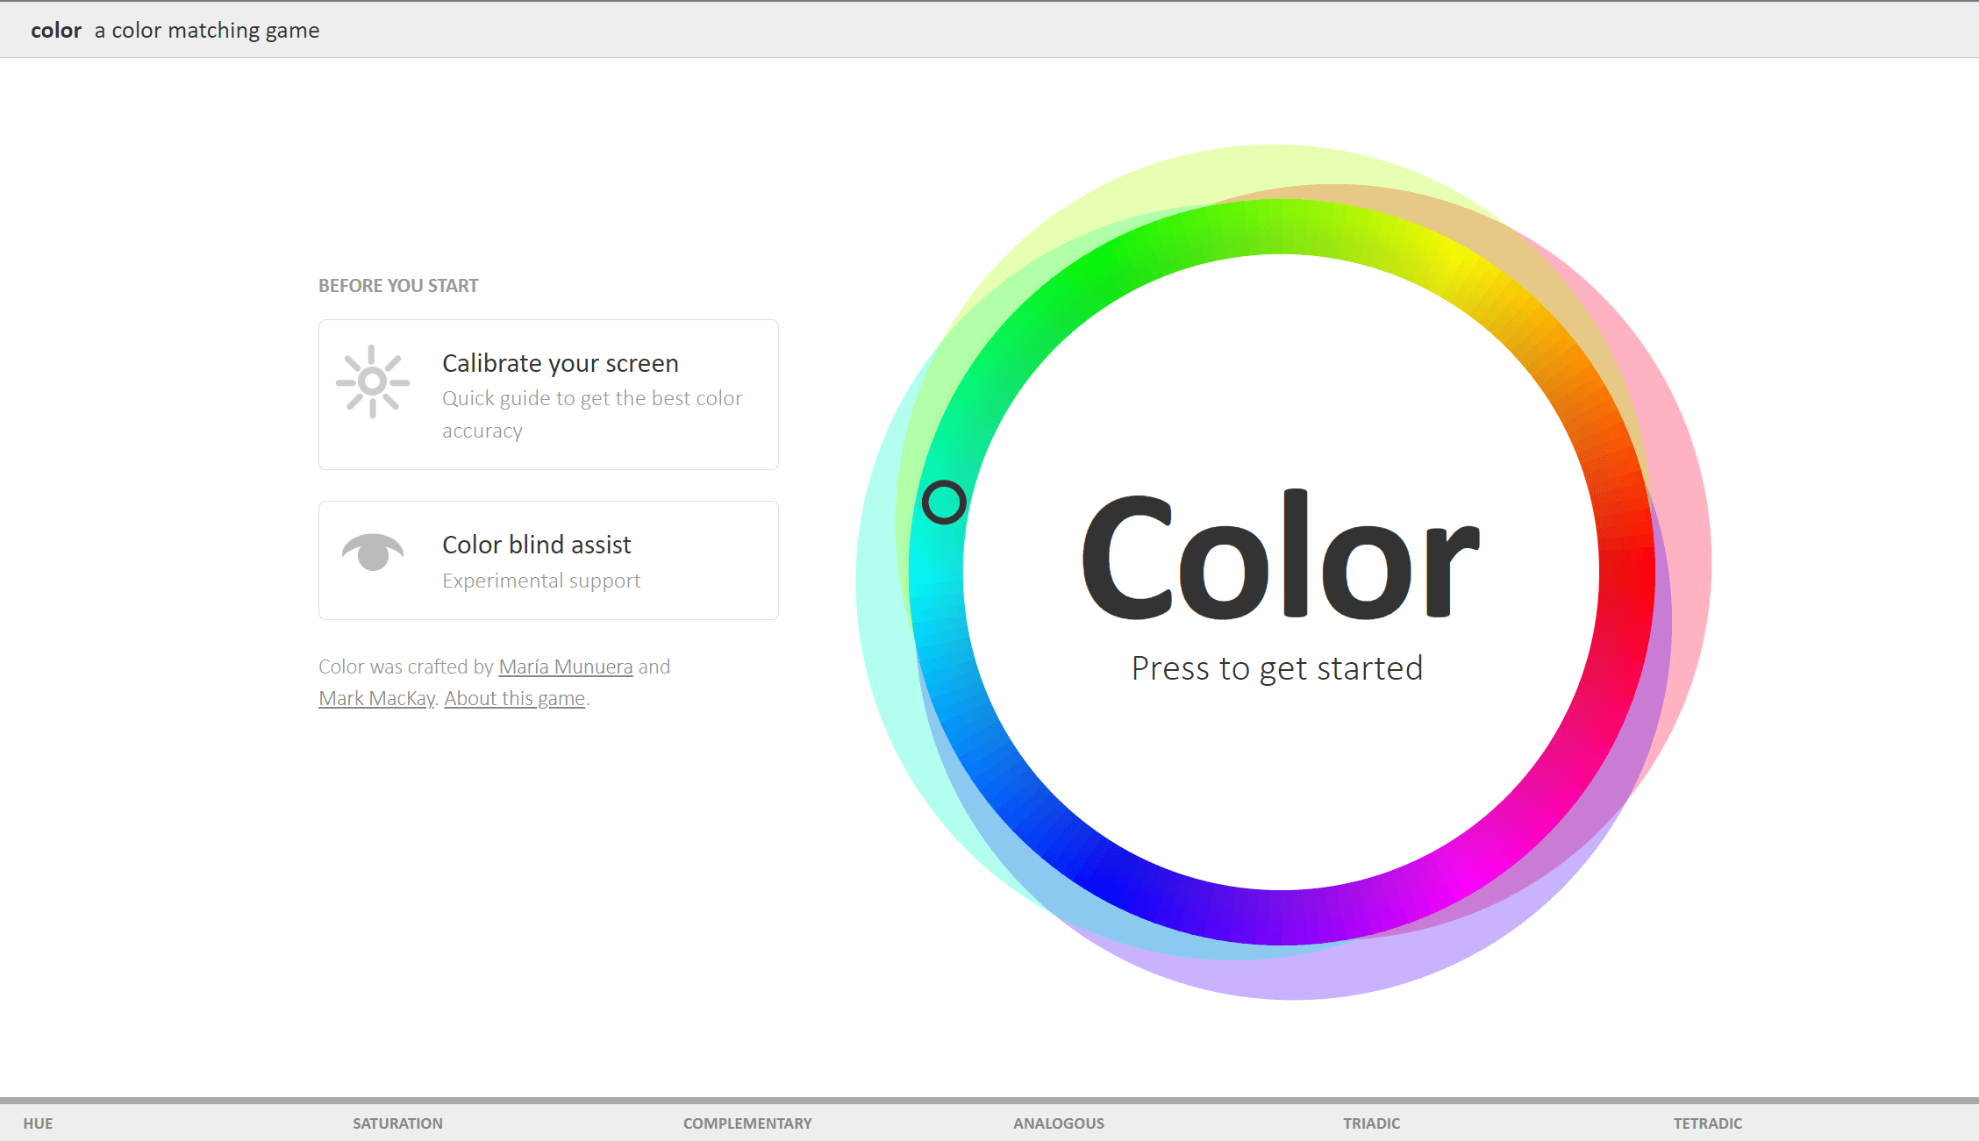
Task: Open the About this game page
Action: (x=512, y=698)
